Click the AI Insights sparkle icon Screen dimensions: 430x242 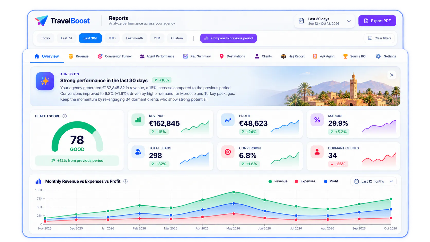[x=45, y=81]
